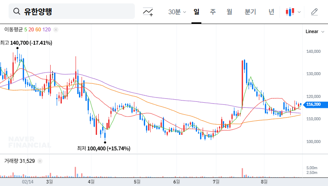Click the 110,000 price axis label
Image resolution: width=328 pixels, height=186 pixels.
click(313, 119)
